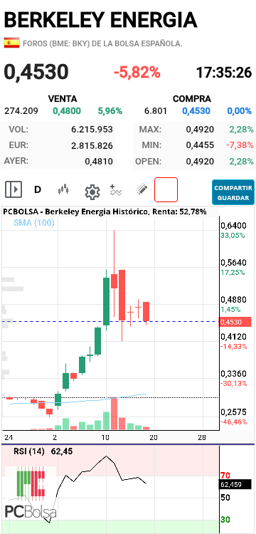Click the time 17:35:26
Viewport: 256px width, 534px height.
click(224, 73)
